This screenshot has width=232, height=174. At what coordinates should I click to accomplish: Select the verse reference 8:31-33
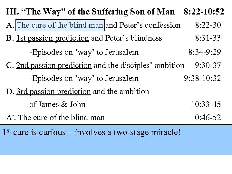tap(208, 38)
